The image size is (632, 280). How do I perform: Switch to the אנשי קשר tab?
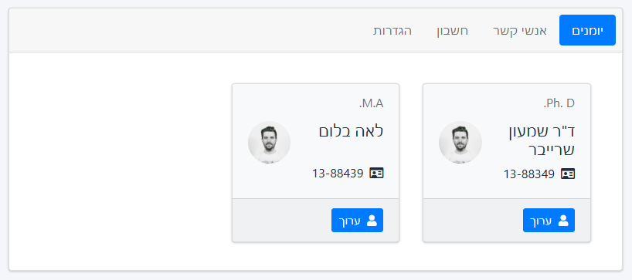tap(520, 31)
